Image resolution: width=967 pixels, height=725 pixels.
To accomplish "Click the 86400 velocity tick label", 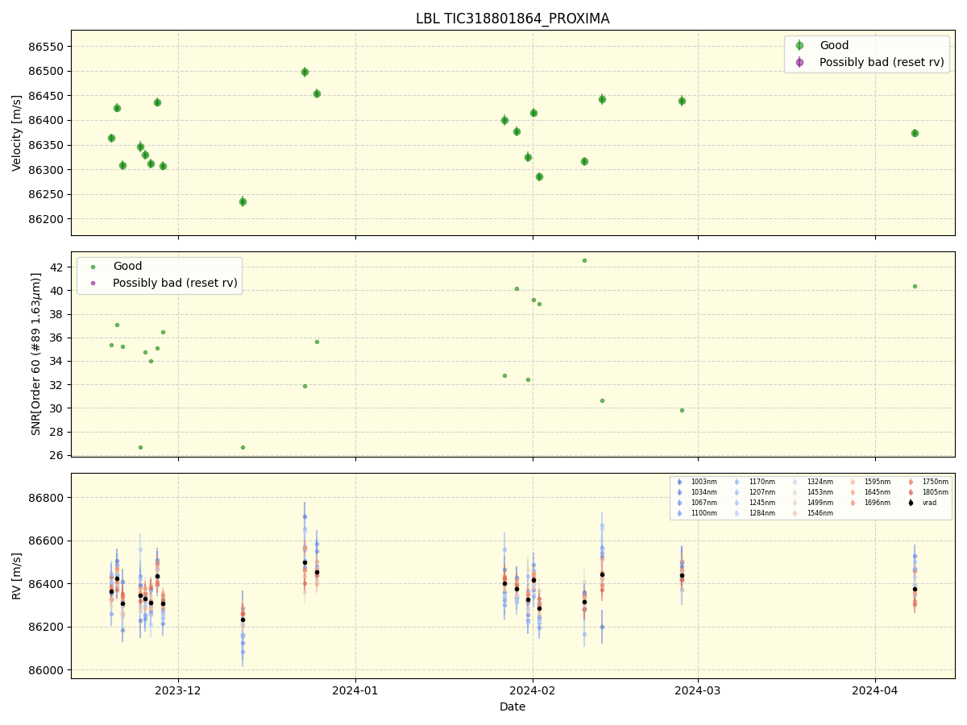I will (x=48, y=121).
